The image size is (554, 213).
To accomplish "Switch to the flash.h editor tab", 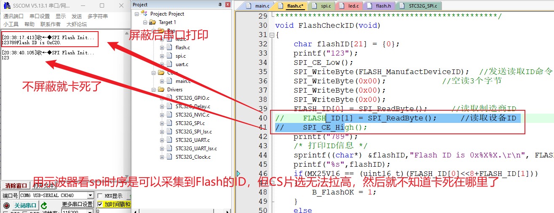I will (380, 6).
